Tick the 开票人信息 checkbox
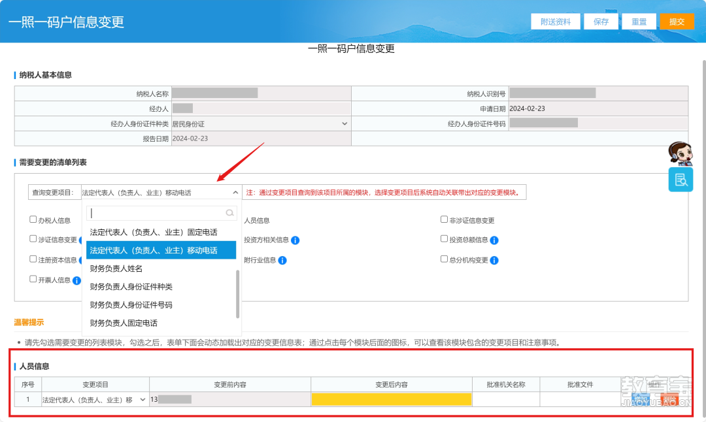The width and height of the screenshot is (706, 422). (x=33, y=279)
